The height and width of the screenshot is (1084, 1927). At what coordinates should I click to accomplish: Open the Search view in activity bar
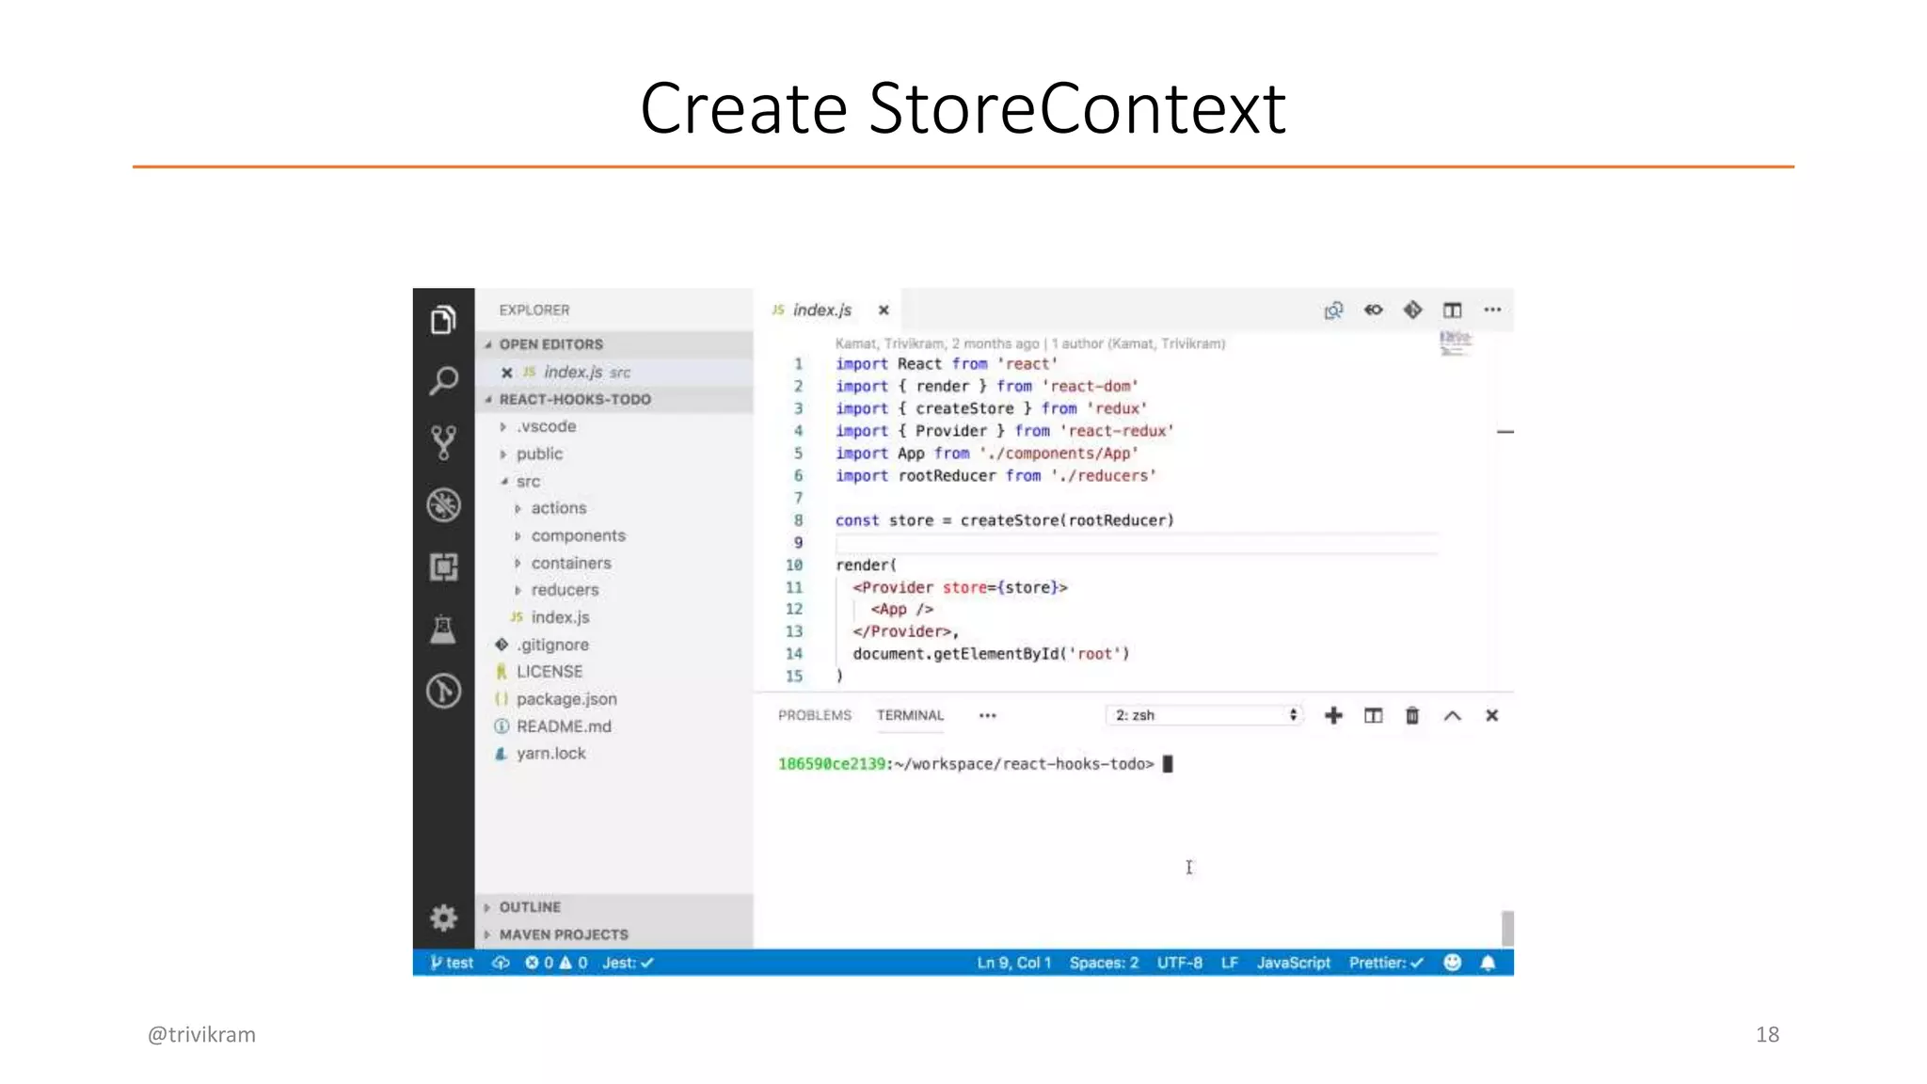click(x=443, y=381)
